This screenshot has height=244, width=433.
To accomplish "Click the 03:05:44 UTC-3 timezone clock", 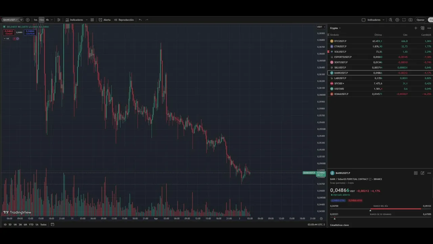I will (x=316, y=225).
